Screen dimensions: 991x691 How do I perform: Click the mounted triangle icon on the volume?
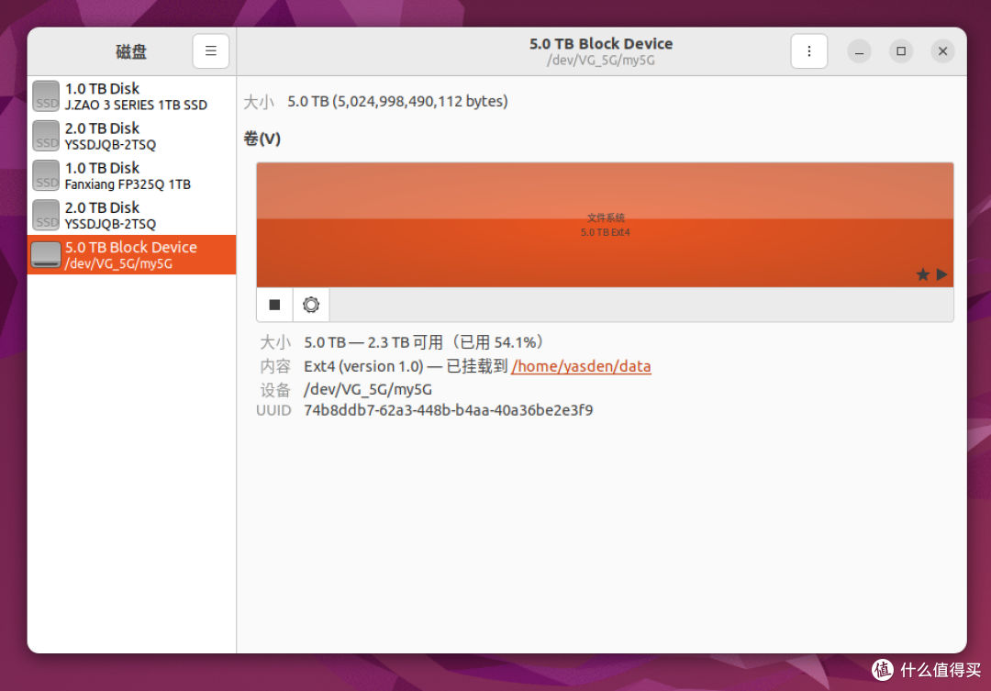(941, 274)
